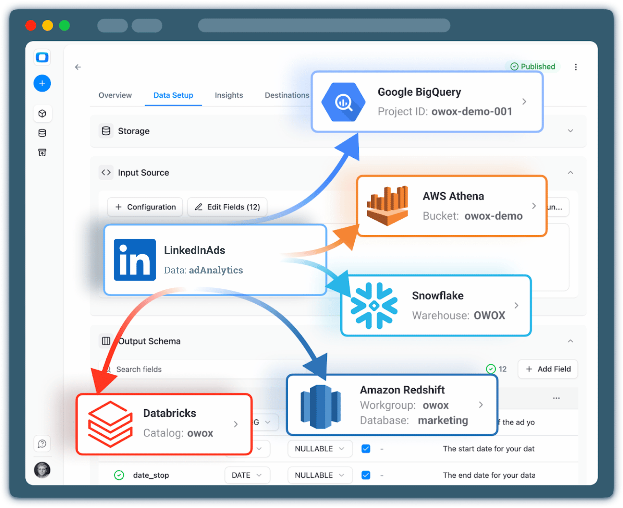Image resolution: width=623 pixels, height=508 pixels.
Task: Click the LinkedInAds logo icon
Action: pos(135,259)
